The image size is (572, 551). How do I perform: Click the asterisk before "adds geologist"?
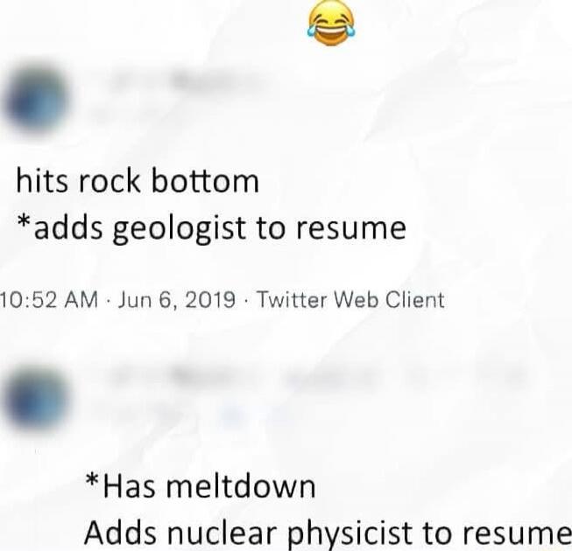[24, 222]
